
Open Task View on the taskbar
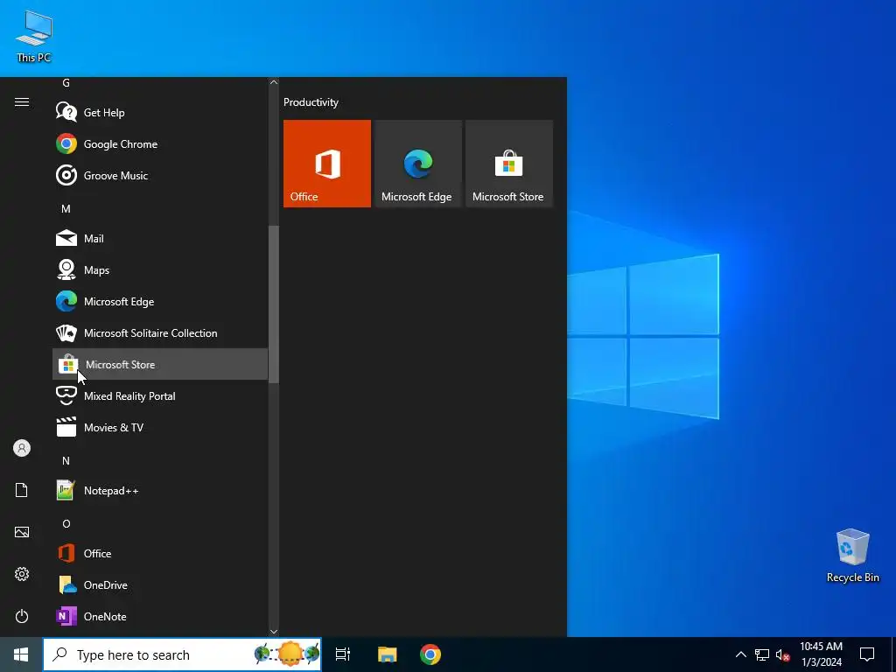(343, 654)
